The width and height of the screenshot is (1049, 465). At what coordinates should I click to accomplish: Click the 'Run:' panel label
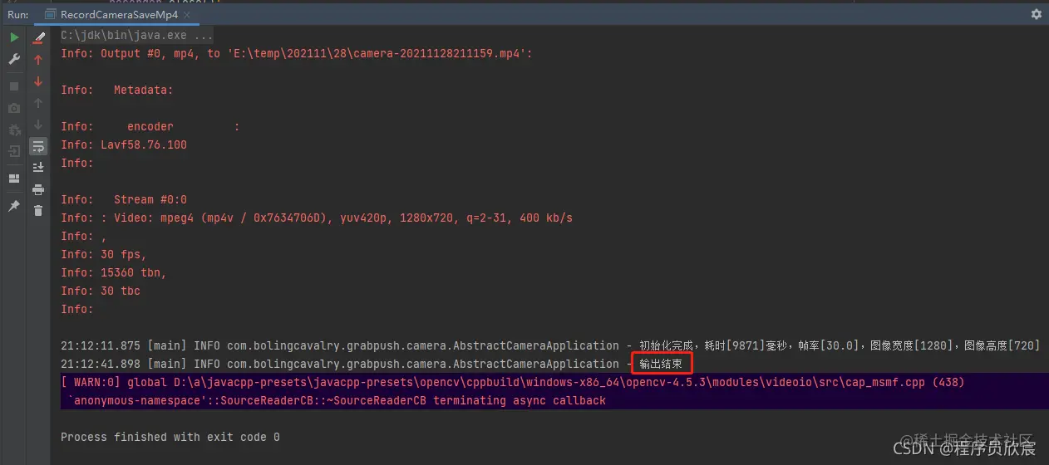pos(18,14)
